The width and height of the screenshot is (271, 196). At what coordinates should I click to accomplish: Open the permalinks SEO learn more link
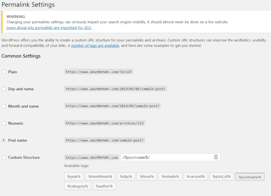pos(49,28)
